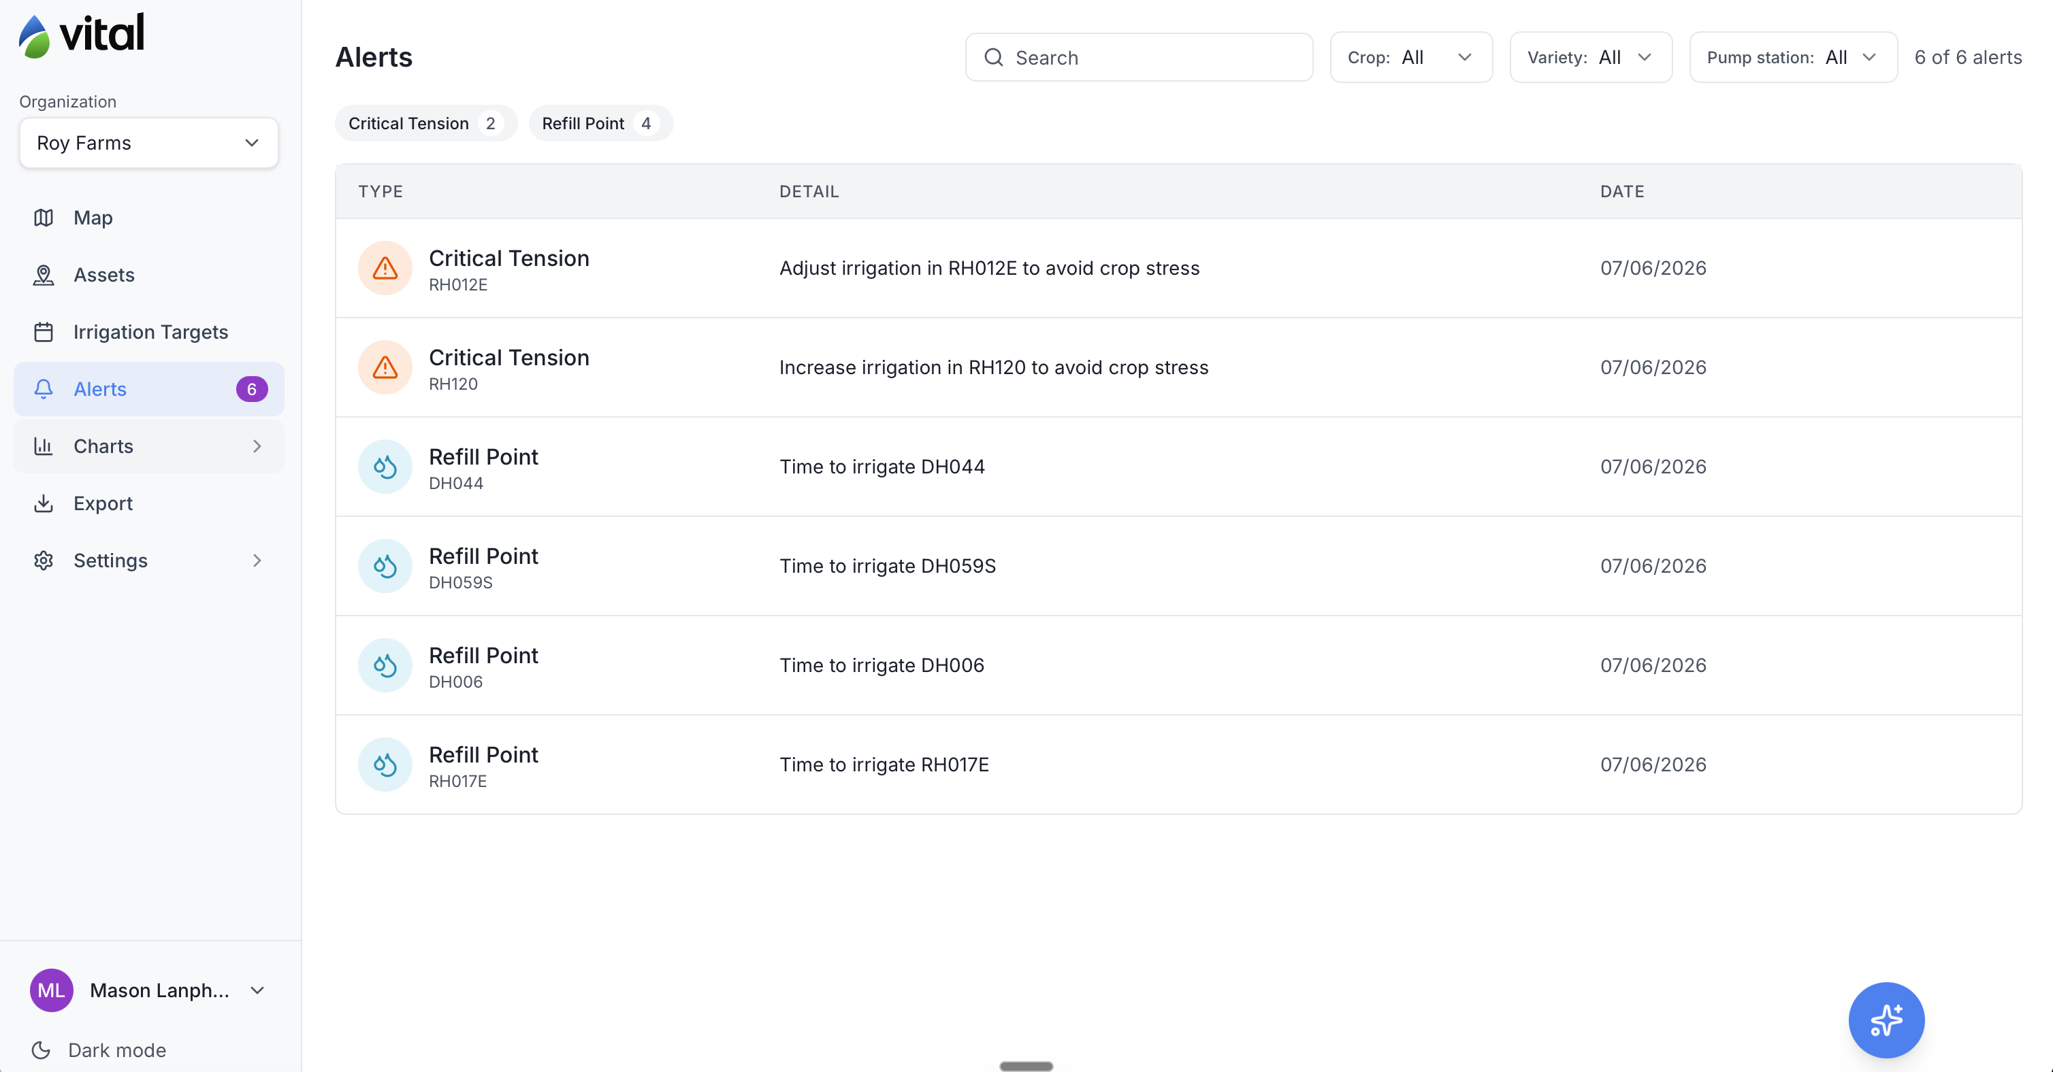This screenshot has width=2053, height=1072.
Task: Click the Map icon in sidebar
Action: coord(44,218)
